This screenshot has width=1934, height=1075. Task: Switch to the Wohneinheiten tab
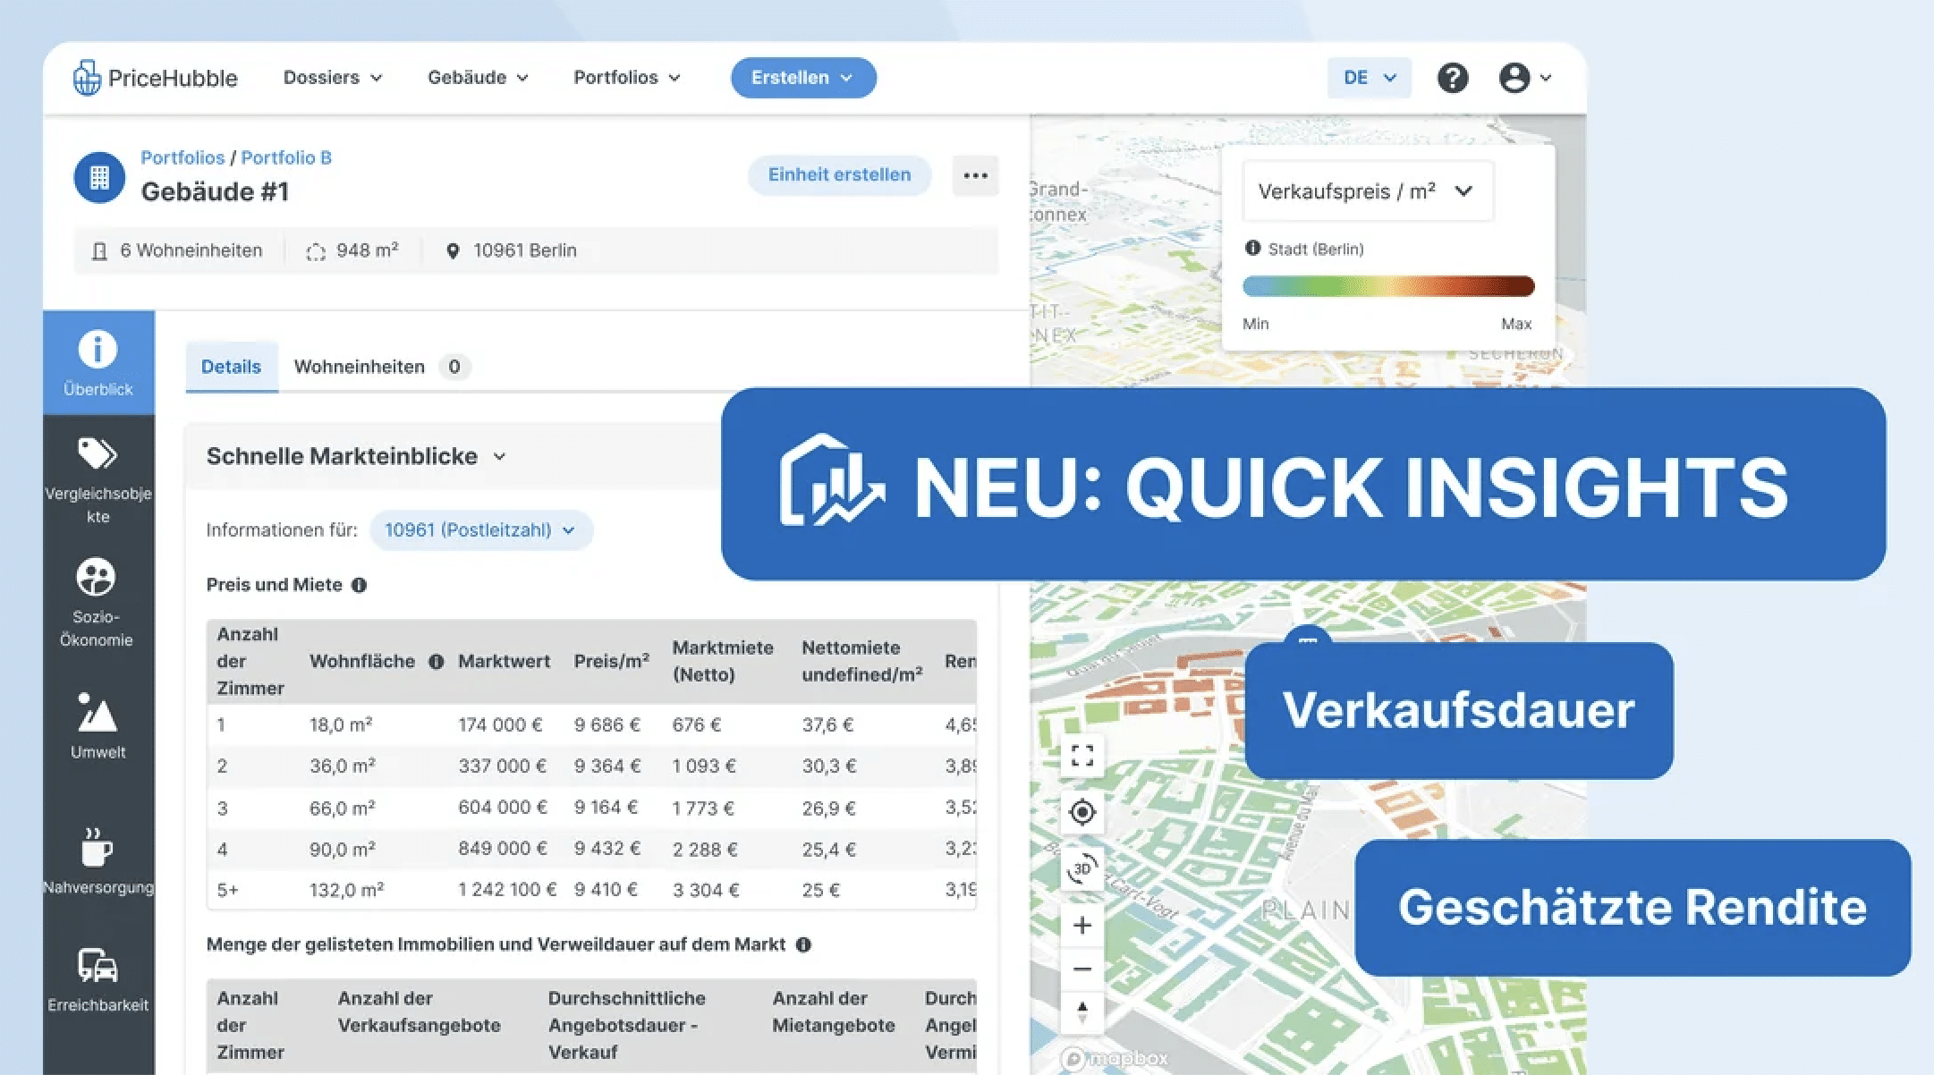coord(381,367)
